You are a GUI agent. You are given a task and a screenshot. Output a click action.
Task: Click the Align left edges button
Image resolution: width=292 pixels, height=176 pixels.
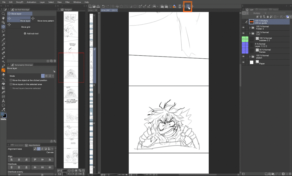(12, 160)
